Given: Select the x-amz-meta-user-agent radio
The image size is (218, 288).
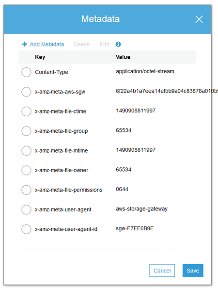Looking at the screenshot, I should pos(26,209).
